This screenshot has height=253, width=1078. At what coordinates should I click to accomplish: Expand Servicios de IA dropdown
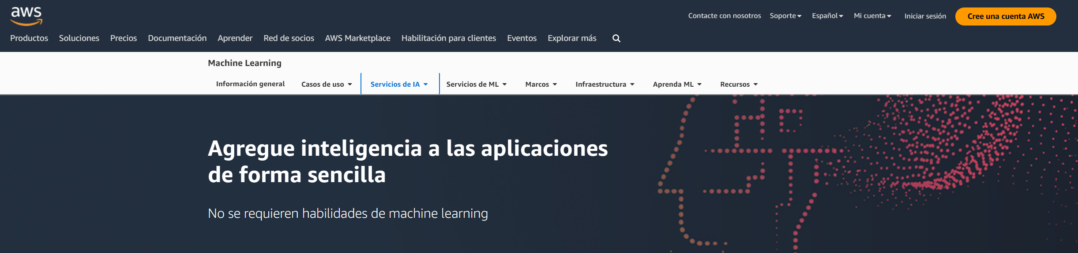click(x=399, y=84)
